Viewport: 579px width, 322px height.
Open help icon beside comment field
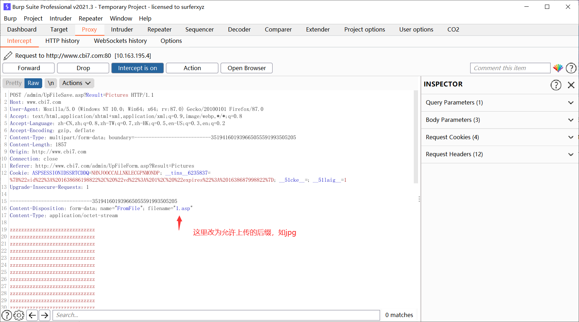(x=571, y=68)
